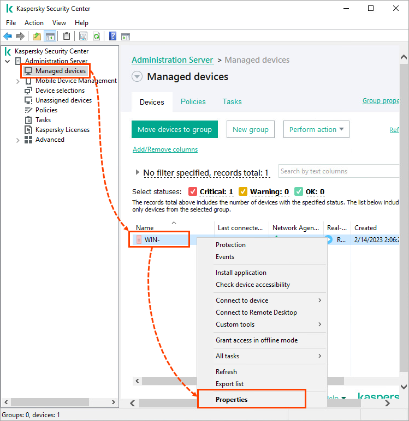Screen dimensions: 409x421
Task: Click Move devices to group button
Action: coord(175,129)
